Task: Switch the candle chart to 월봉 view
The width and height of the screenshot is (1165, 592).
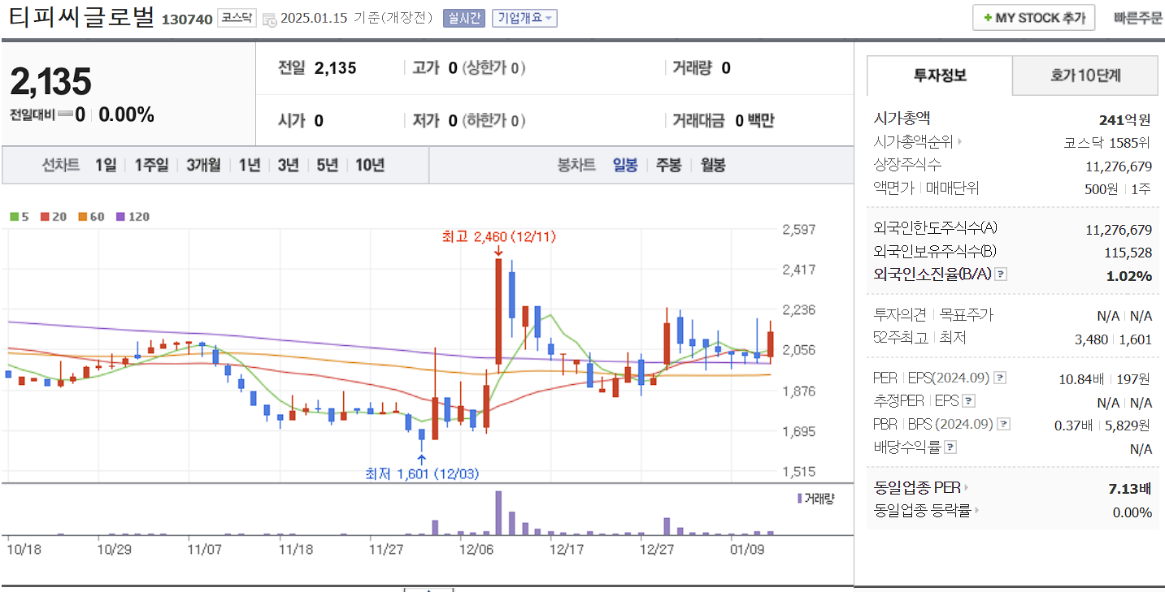Action: pyautogui.click(x=713, y=165)
